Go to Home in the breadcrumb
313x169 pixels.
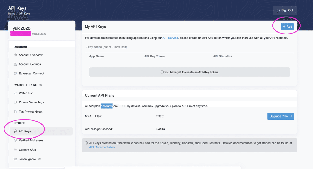[12, 14]
